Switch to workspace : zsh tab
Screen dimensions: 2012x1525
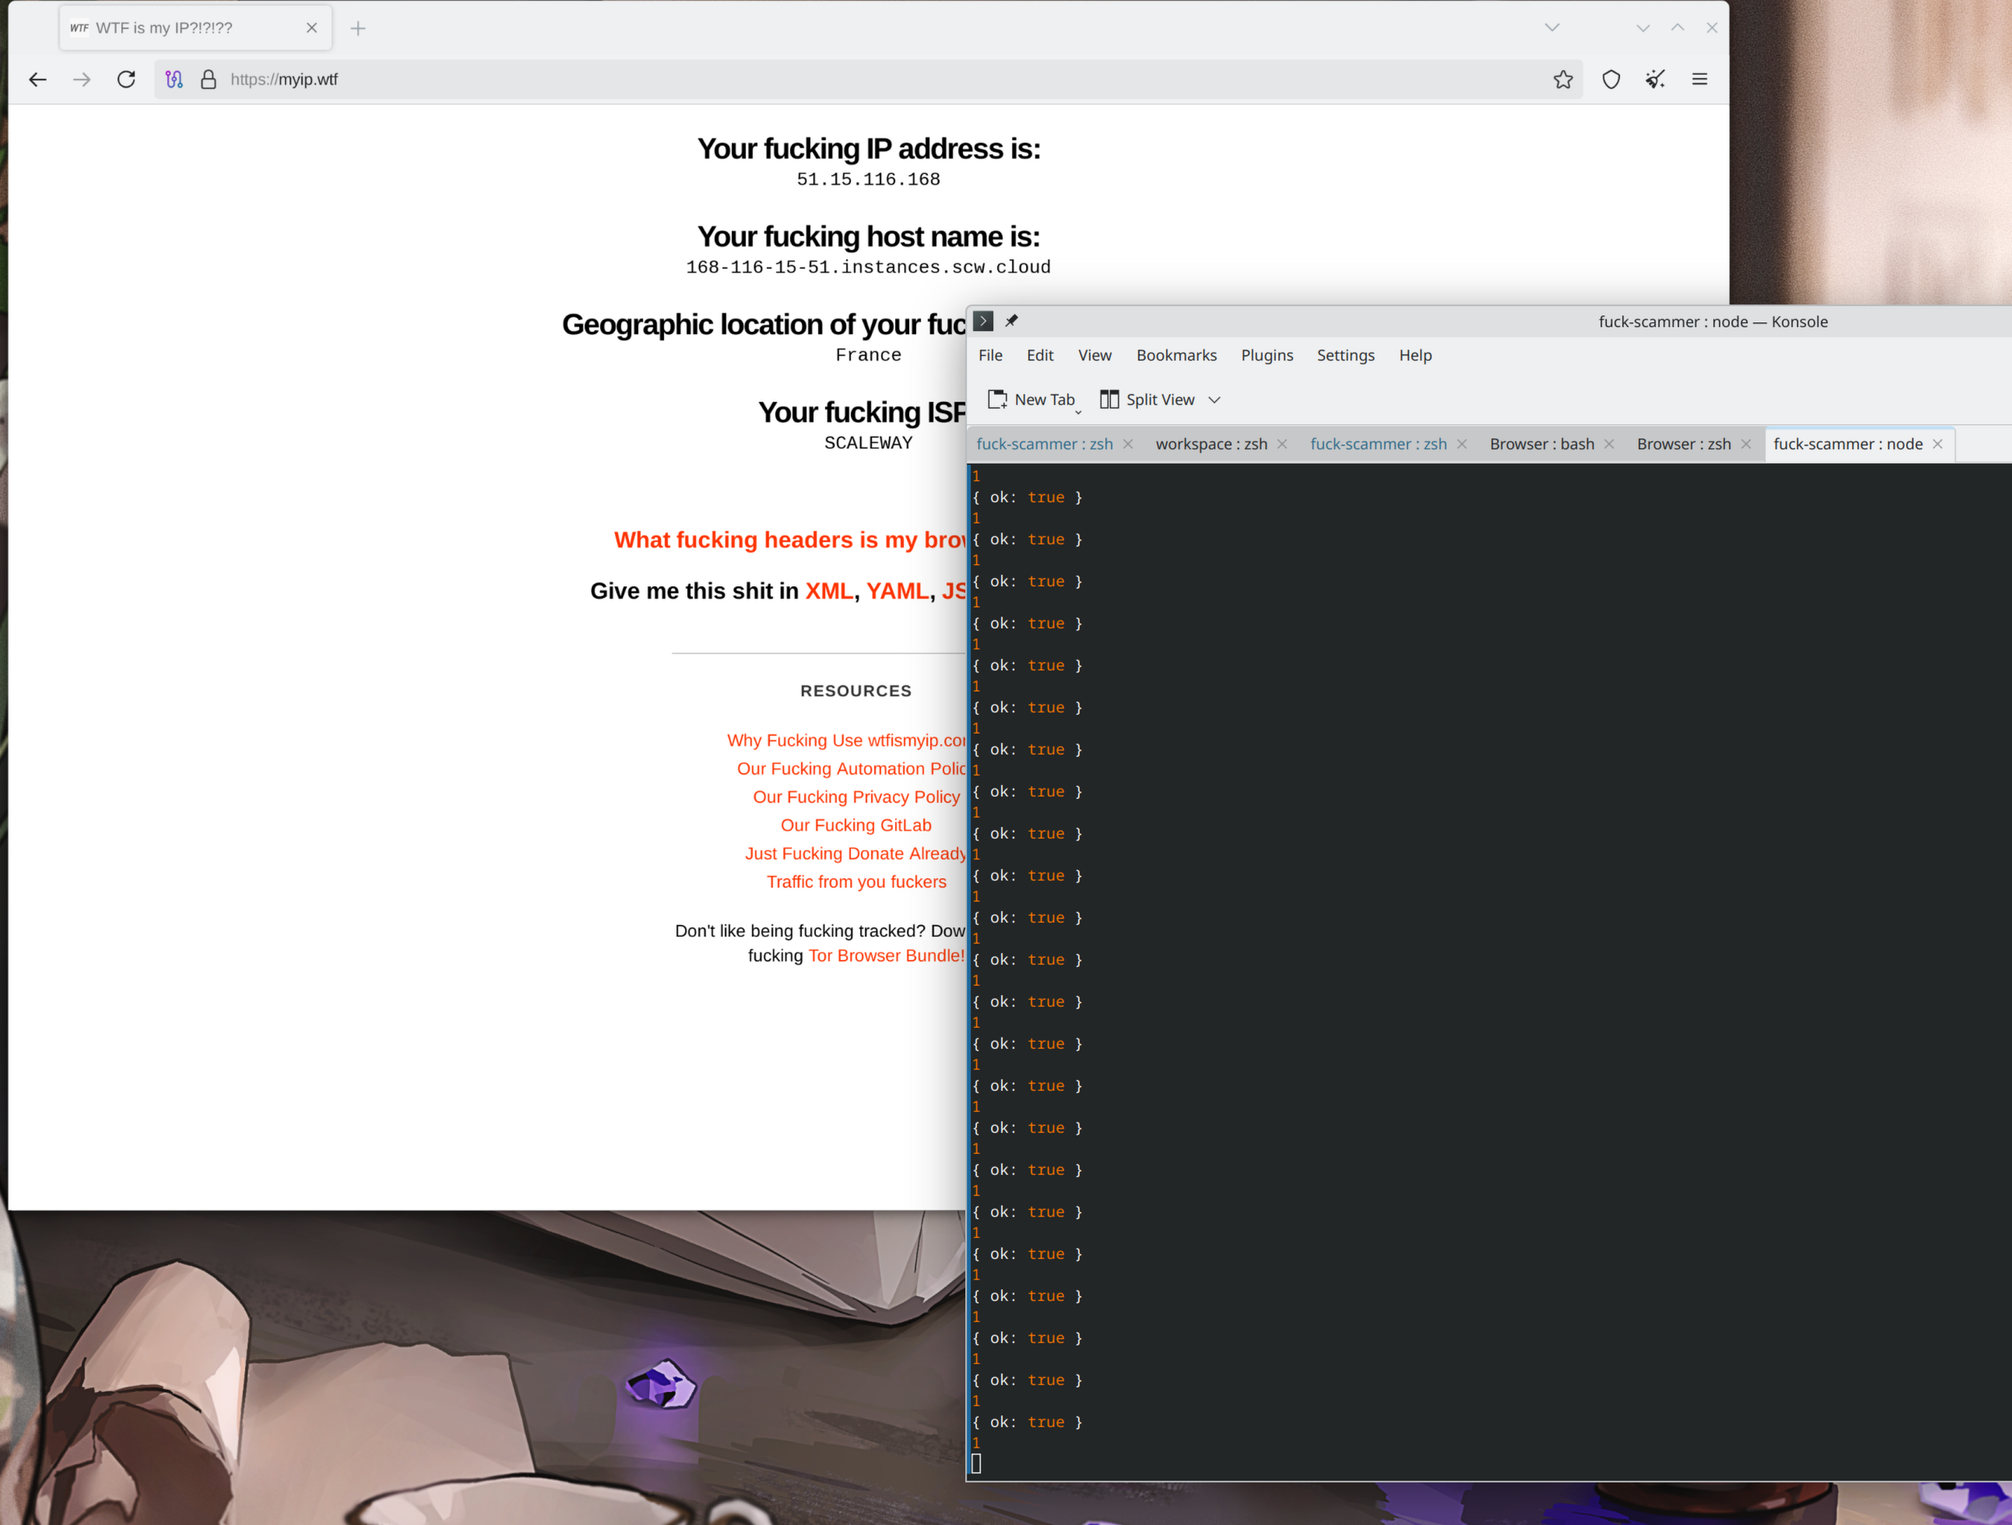pyautogui.click(x=1210, y=444)
